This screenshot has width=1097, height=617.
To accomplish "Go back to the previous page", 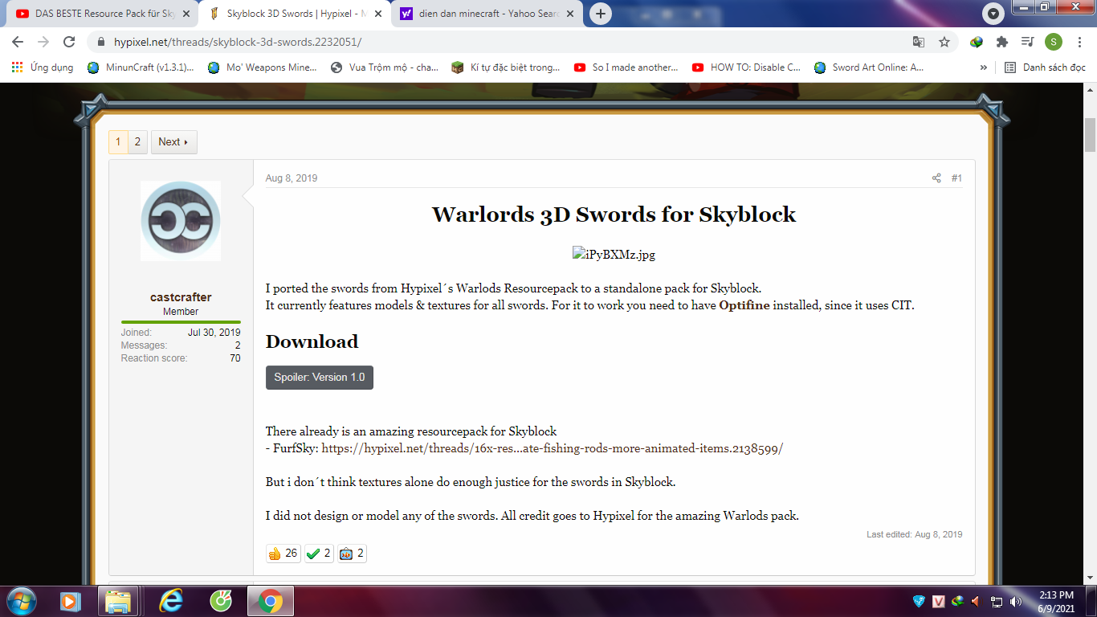I will [18, 42].
